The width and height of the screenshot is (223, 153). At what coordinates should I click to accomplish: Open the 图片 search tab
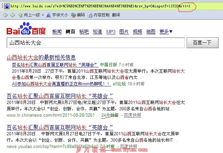(x=124, y=32)
